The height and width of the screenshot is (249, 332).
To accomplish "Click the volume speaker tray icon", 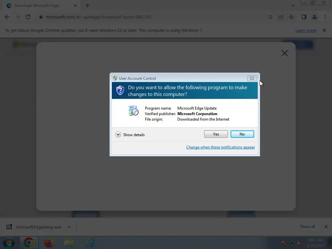I will click(x=299, y=243).
